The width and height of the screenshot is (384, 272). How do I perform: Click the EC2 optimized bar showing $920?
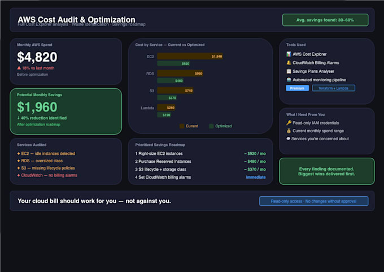pos(173,63)
